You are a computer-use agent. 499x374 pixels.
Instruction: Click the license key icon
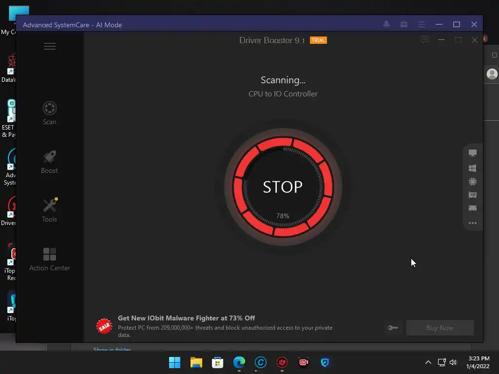point(393,328)
